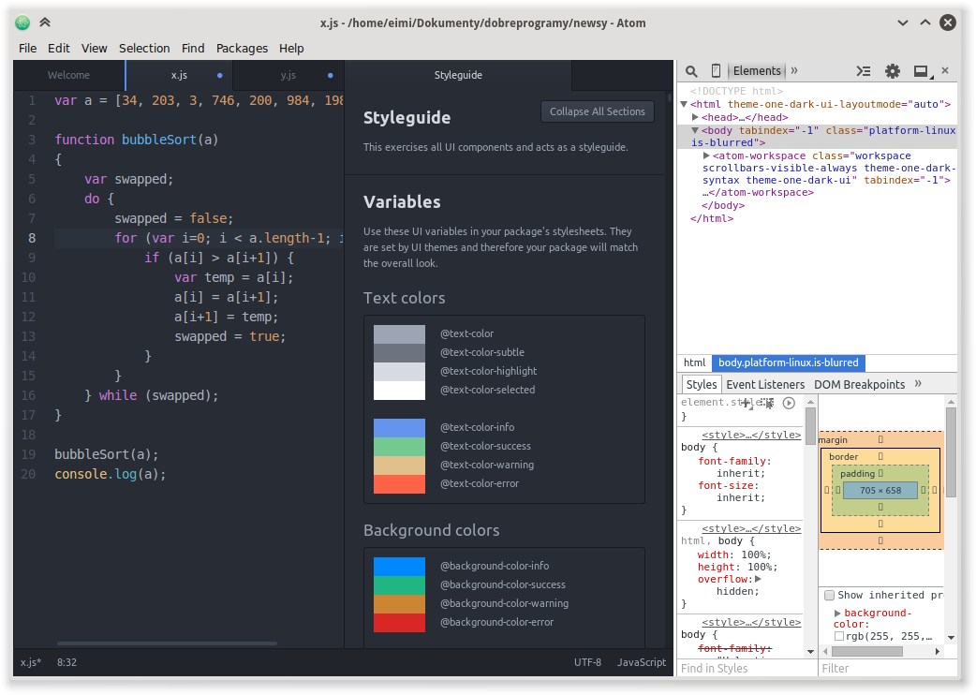Select the Styles sidebar tab

[x=702, y=385]
